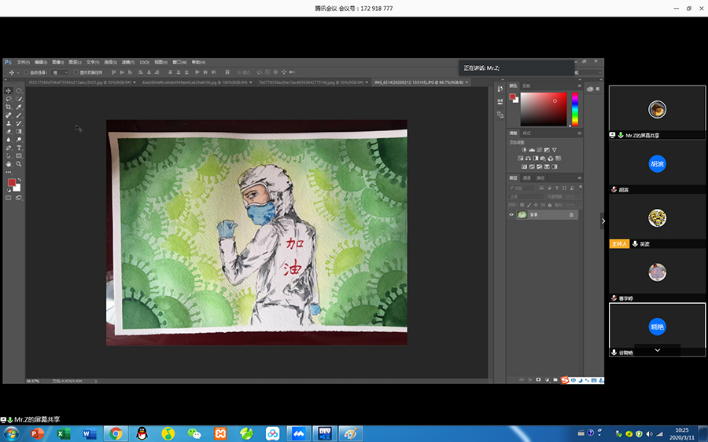Click the add layer mask button
This screenshot has height=442, width=708.
[x=538, y=380]
